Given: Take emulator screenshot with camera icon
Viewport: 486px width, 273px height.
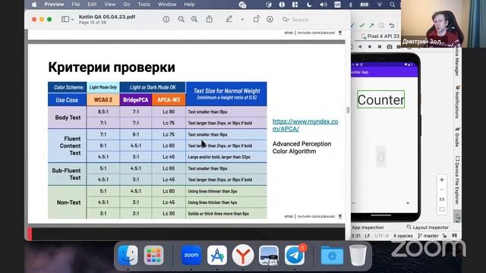Looking at the screenshot, I should [390, 47].
